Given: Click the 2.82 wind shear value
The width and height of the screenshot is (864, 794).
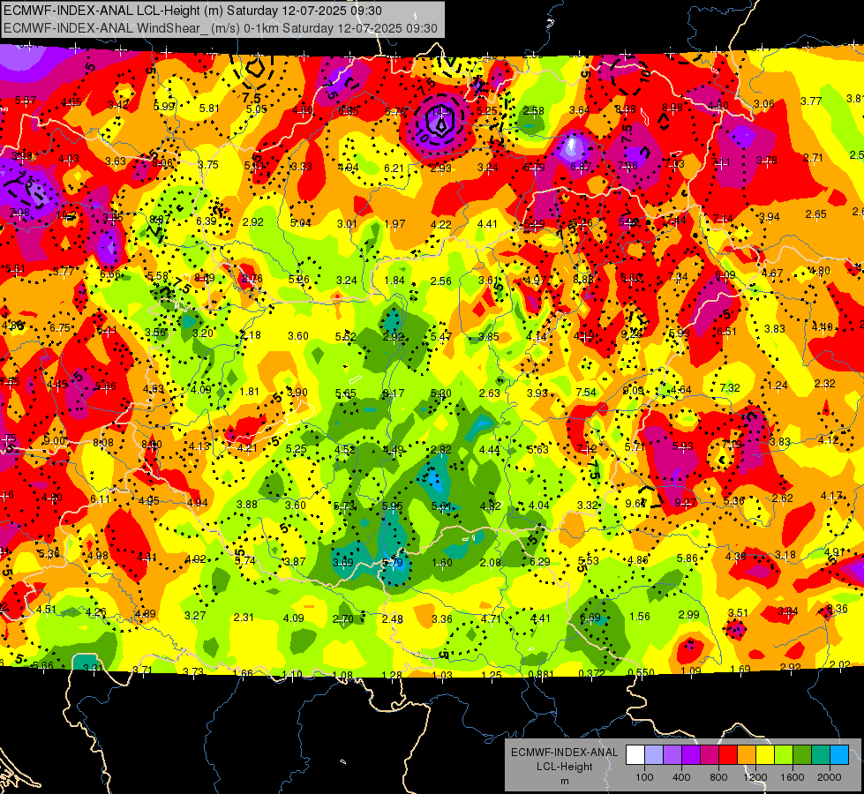Looking at the screenshot, I should 441,450.
